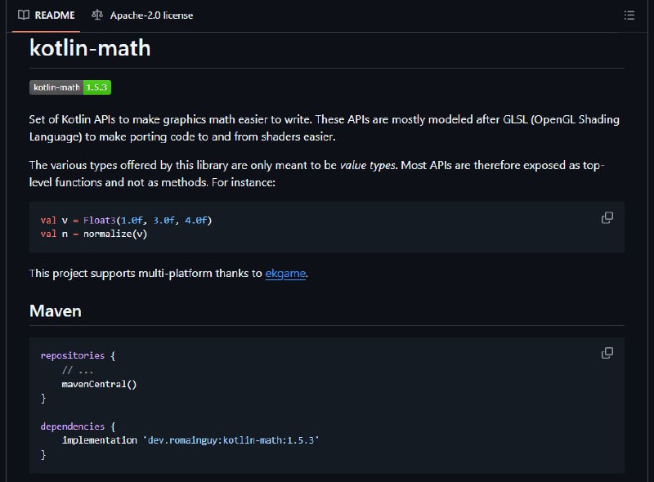Click the Float3(1.0f, 3.0f, 4.0f) expression
The image size is (654, 482).
(148, 220)
